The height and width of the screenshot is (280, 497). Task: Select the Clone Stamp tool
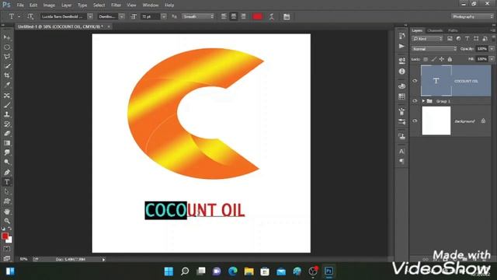(7, 114)
